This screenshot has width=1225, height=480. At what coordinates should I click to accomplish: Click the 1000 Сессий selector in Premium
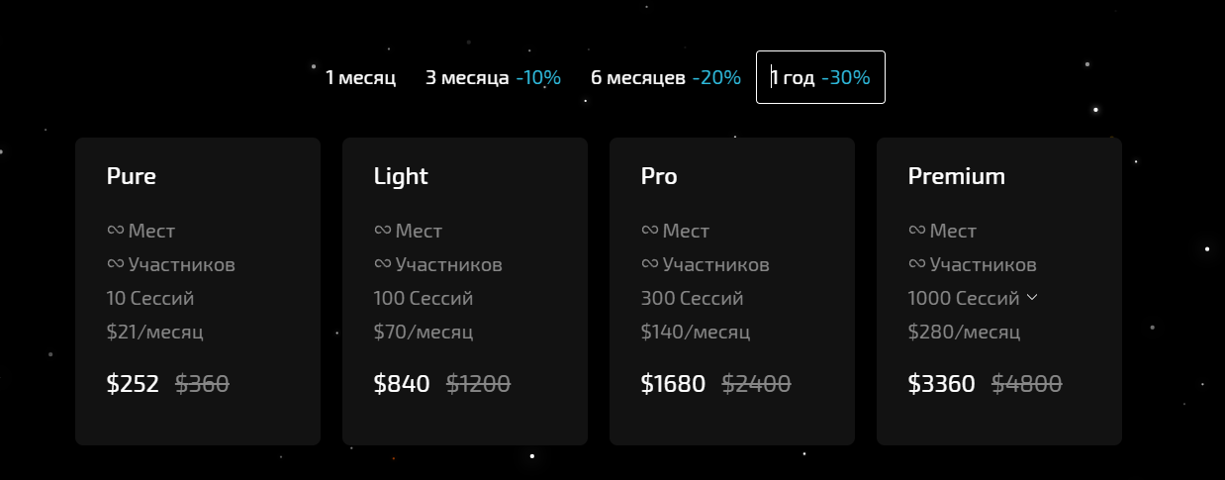point(973,298)
